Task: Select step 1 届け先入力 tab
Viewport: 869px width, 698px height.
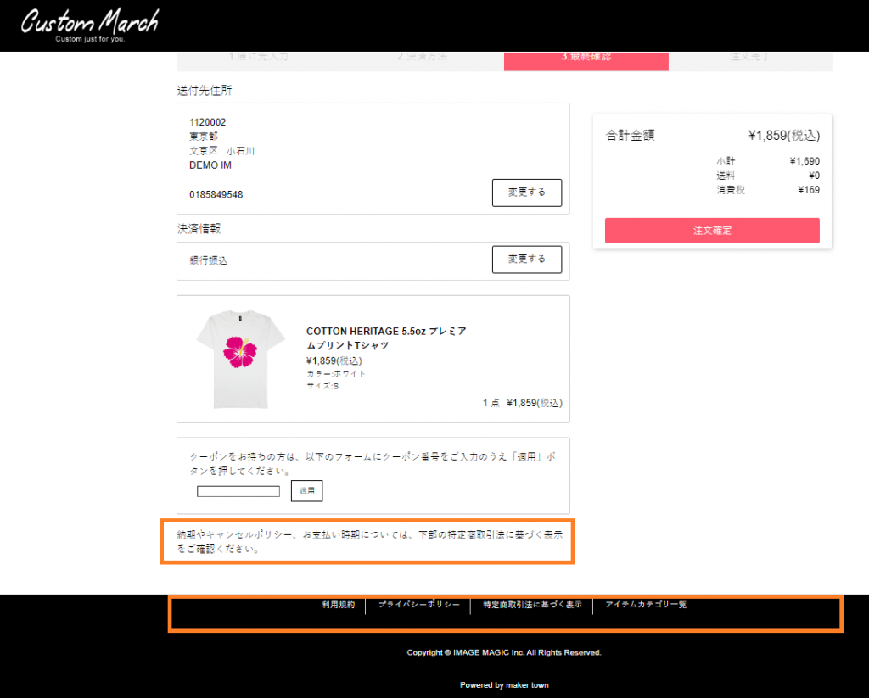Action: 258,59
